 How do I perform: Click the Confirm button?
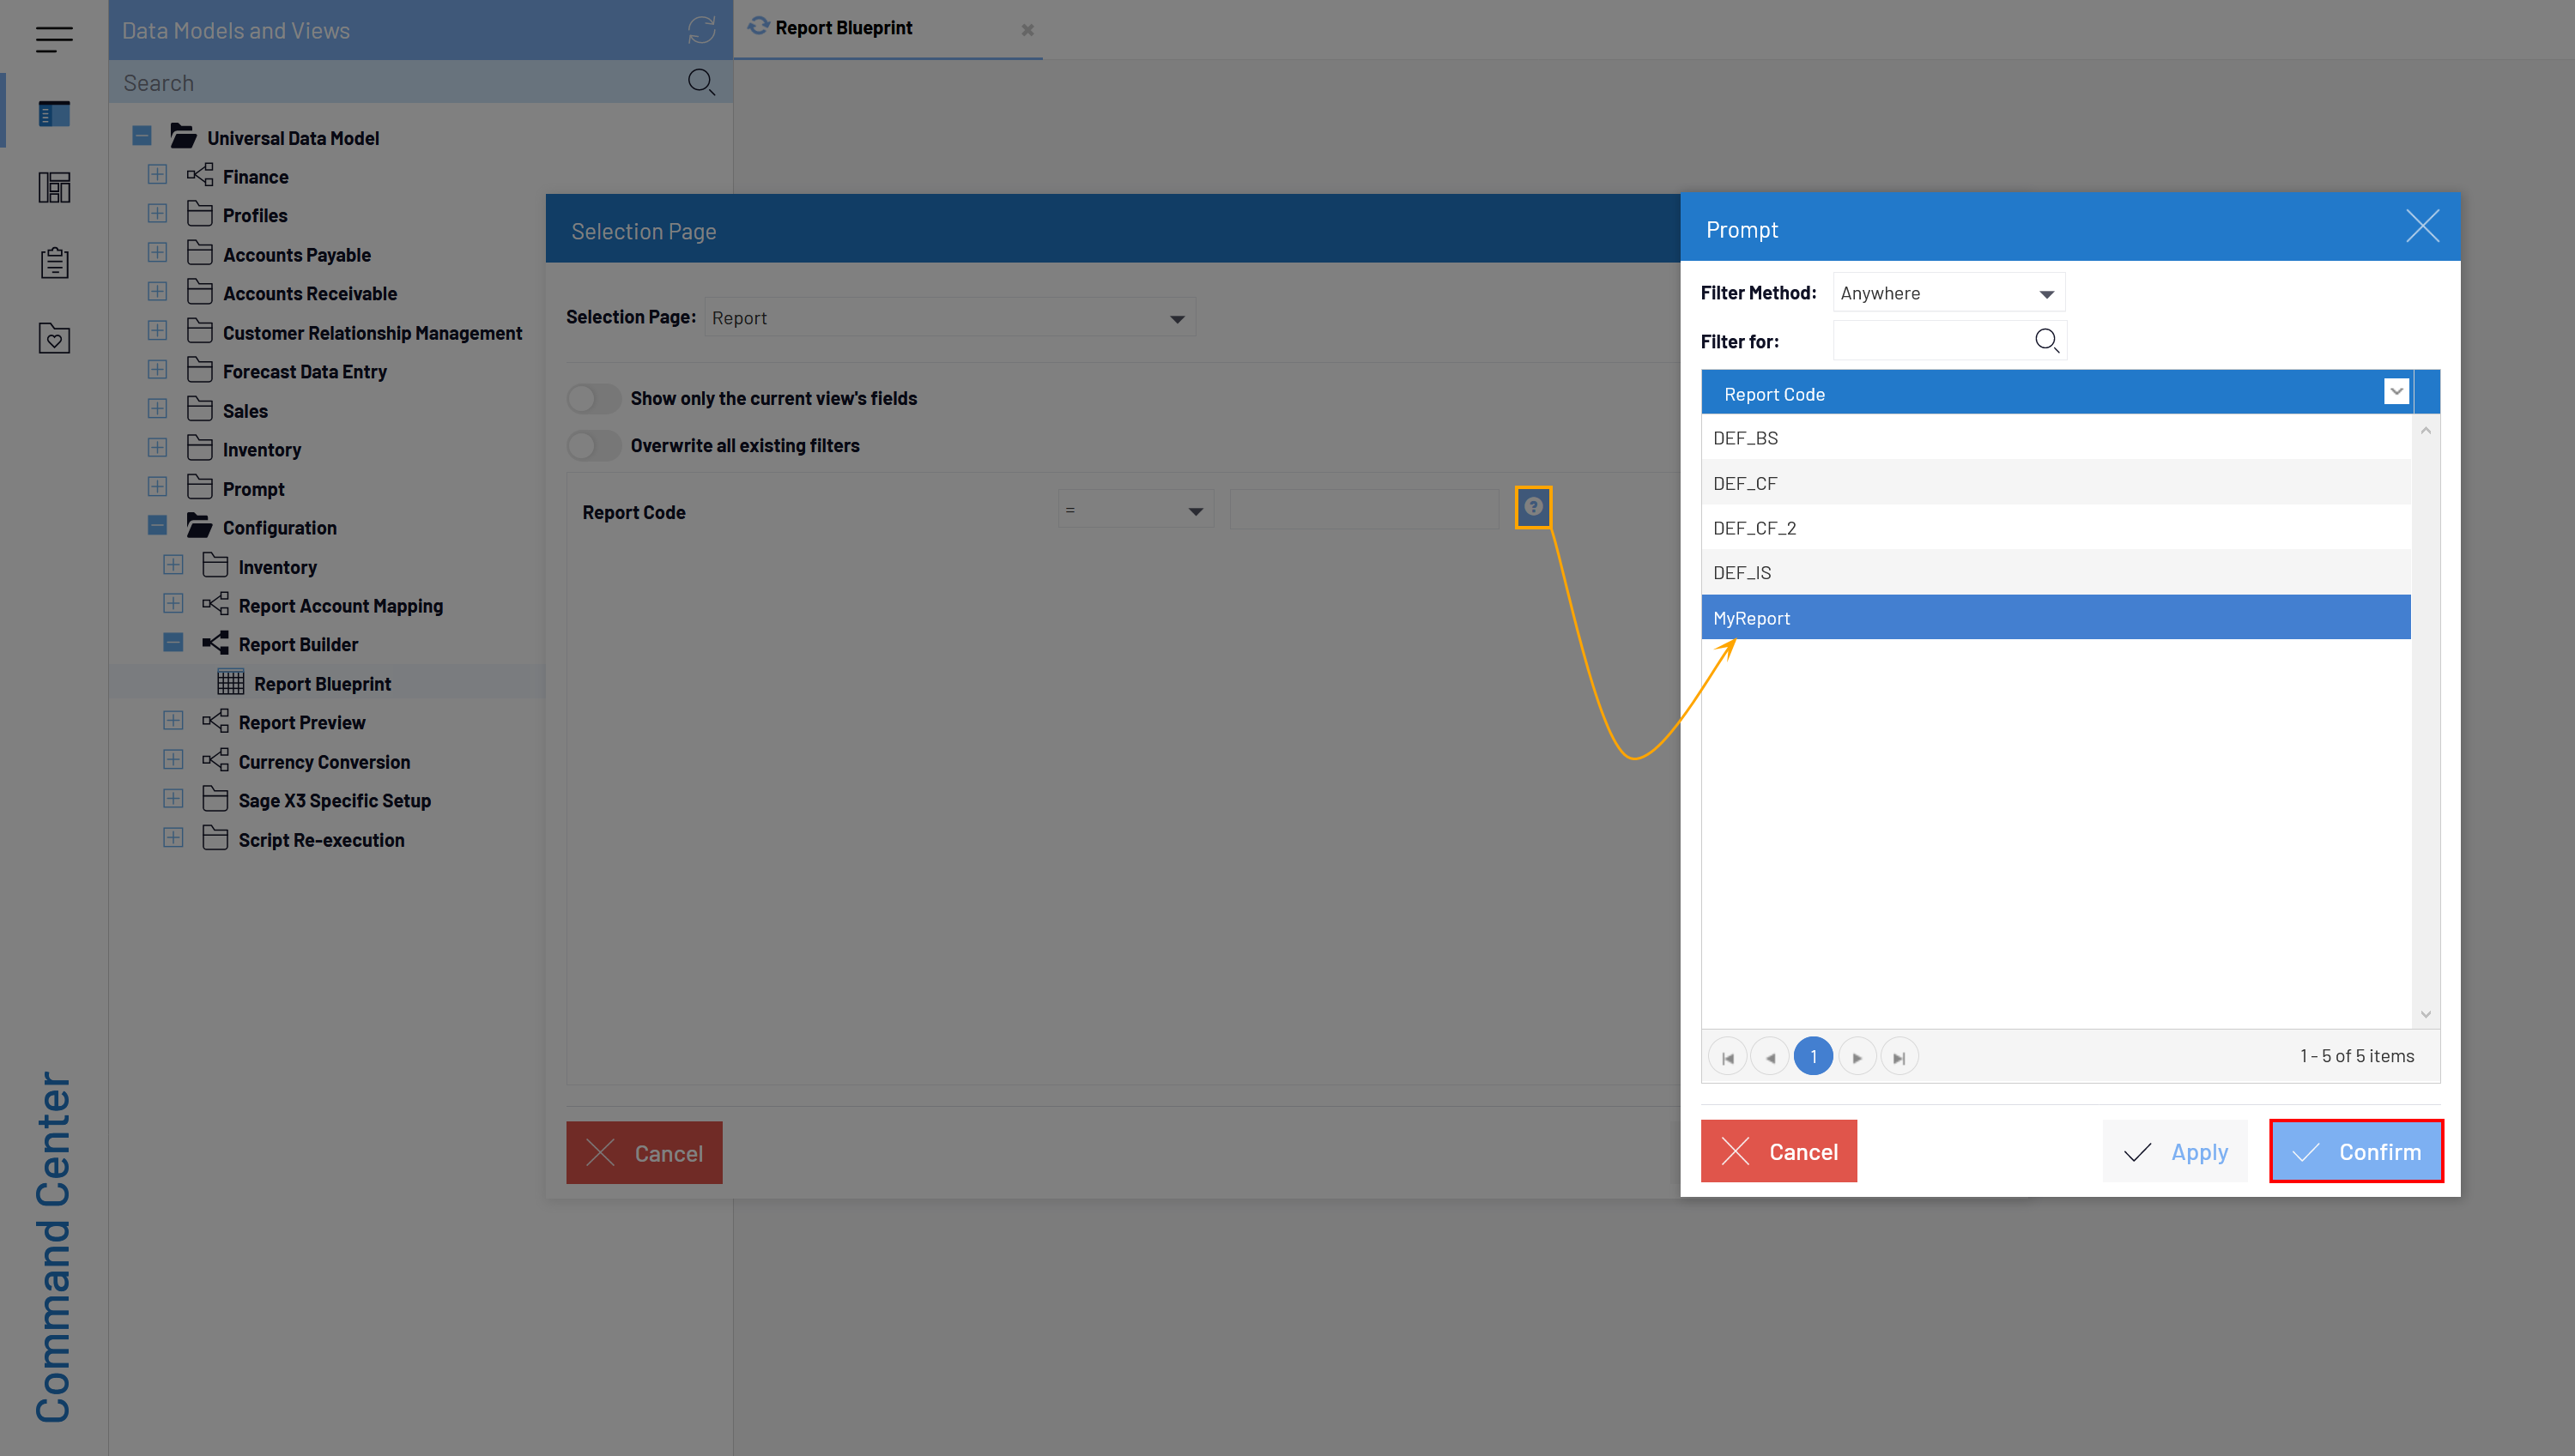pyautogui.click(x=2356, y=1152)
